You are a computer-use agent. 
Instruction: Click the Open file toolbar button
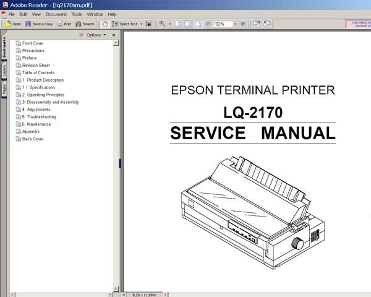13,24
